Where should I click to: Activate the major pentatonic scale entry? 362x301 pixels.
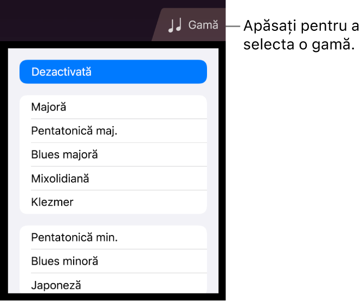point(113,131)
